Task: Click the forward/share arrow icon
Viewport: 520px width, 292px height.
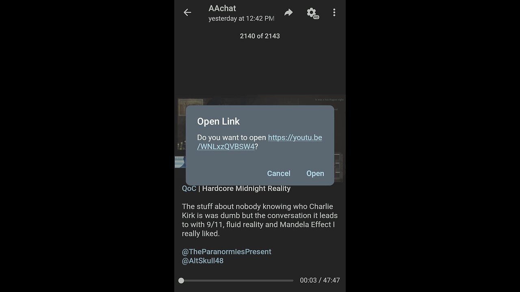Action: pos(288,13)
